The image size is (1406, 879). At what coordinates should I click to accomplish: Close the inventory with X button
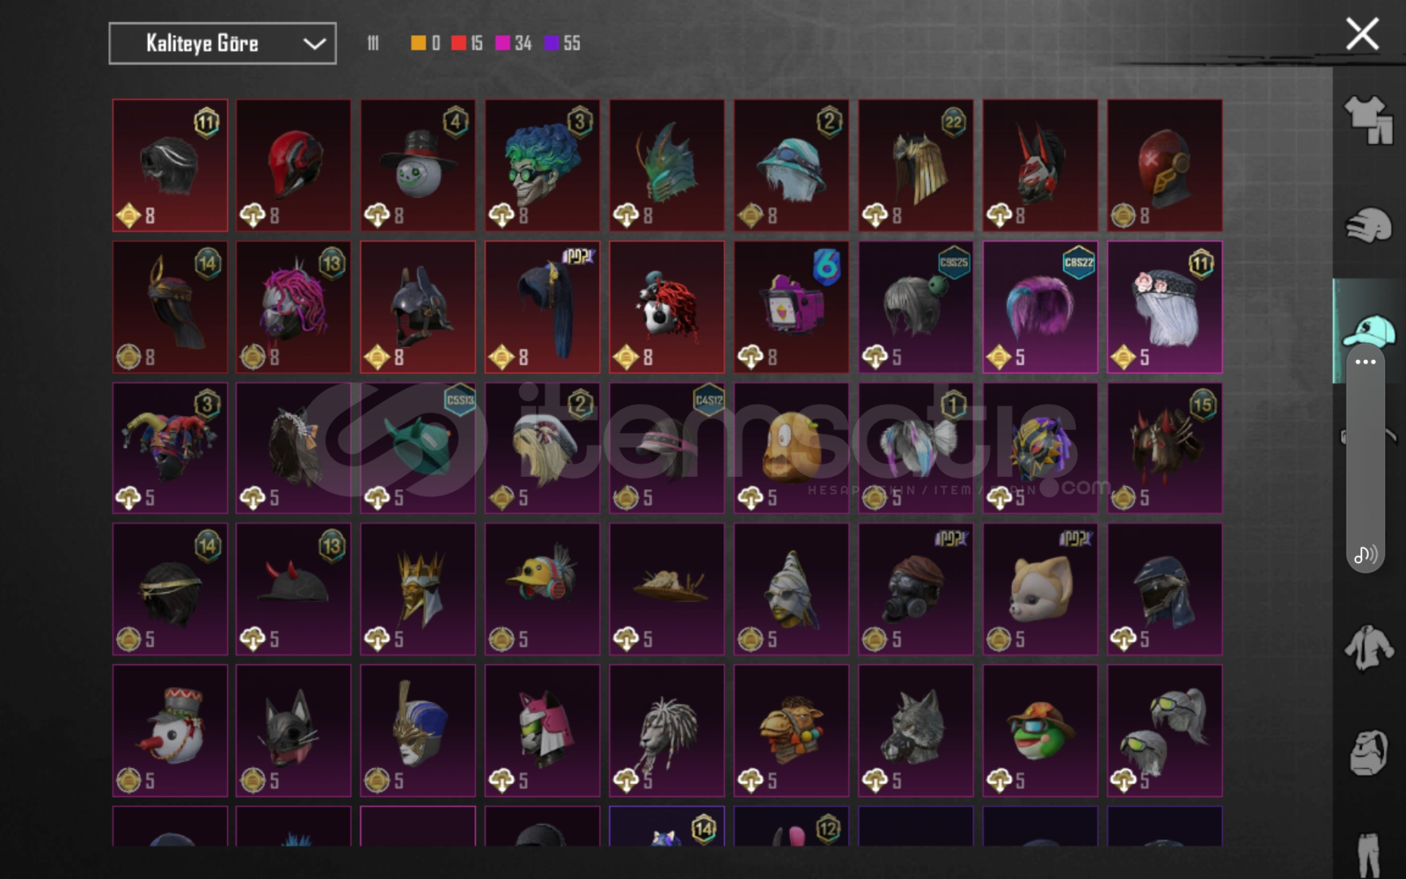tap(1362, 34)
